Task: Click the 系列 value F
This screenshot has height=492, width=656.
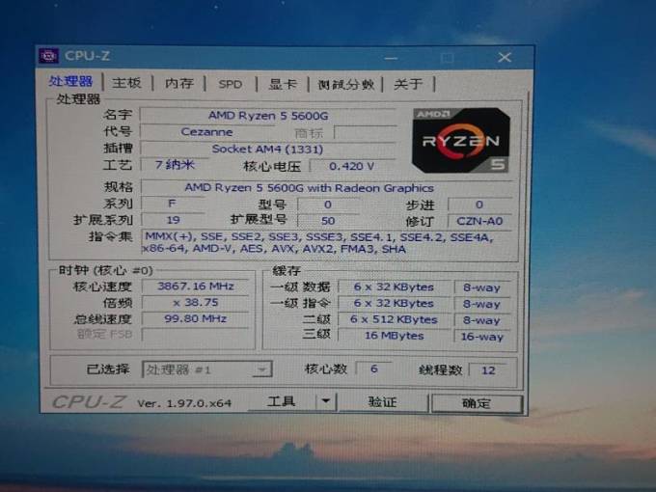Action: point(172,204)
